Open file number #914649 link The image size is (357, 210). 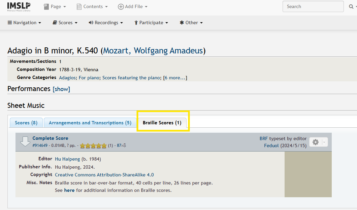point(40,145)
